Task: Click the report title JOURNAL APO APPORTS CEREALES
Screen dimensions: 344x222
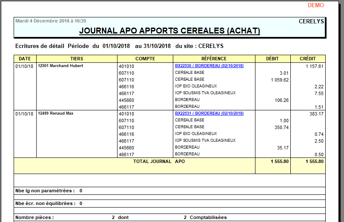Action: tap(169, 31)
